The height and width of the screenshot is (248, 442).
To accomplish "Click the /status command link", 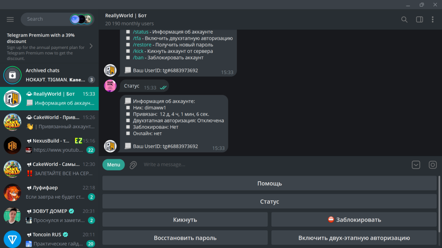I will (141, 32).
